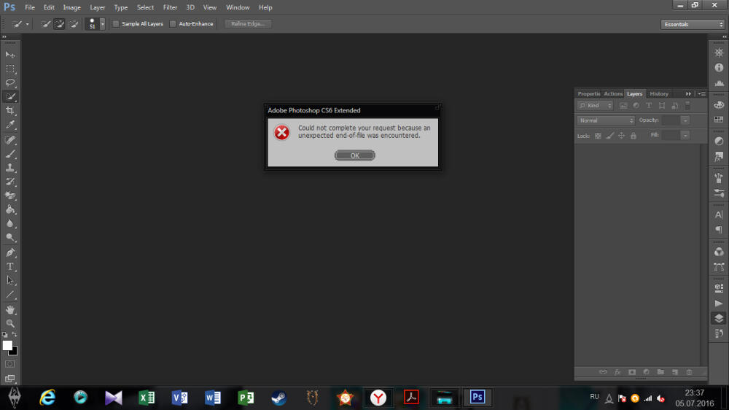Click OK in the error dialog

(x=355, y=155)
